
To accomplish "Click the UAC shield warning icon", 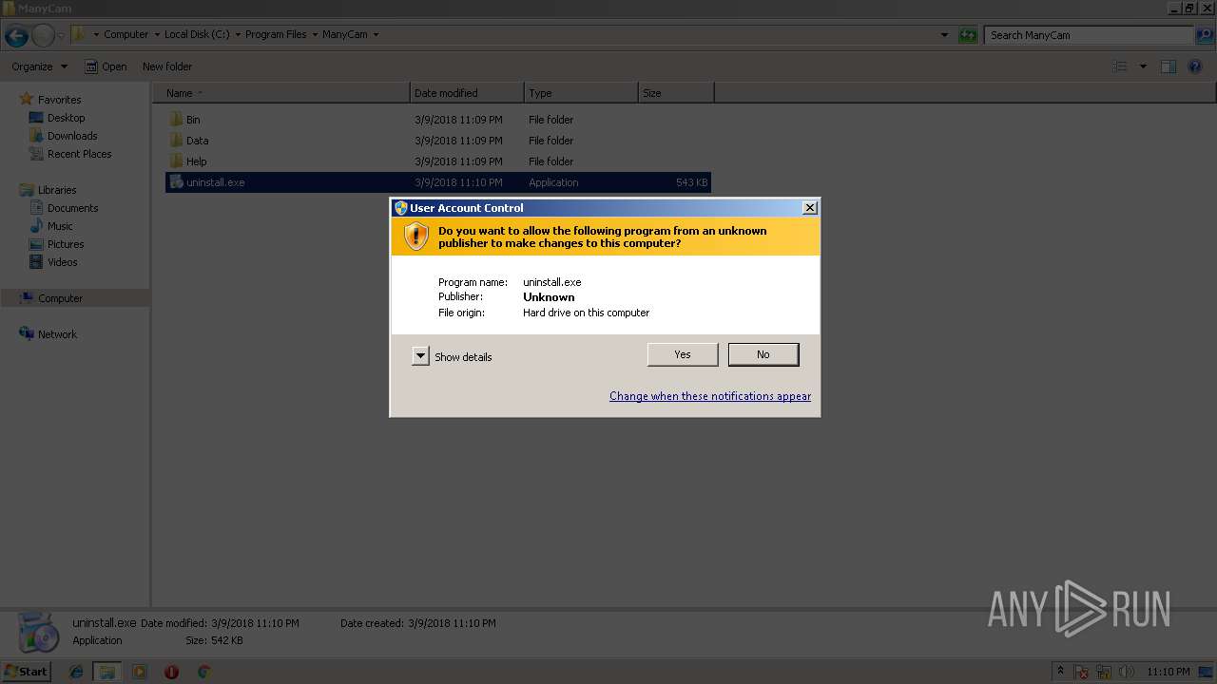I will pos(416,237).
